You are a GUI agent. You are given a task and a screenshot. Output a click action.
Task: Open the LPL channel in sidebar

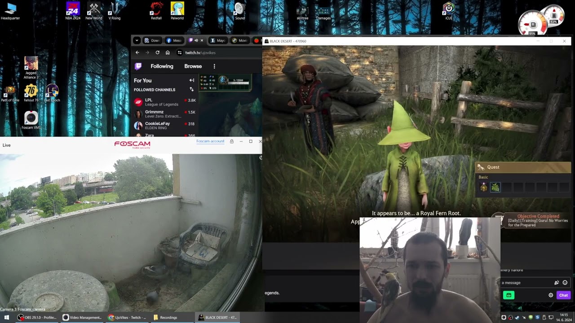point(165,102)
